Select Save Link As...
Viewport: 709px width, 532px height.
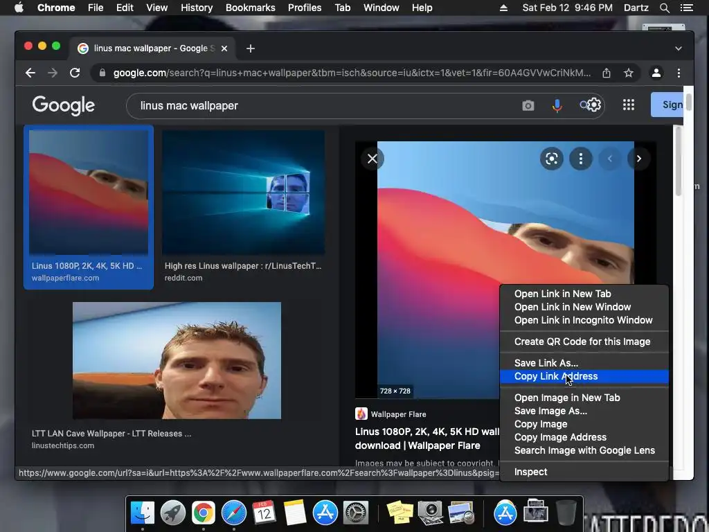[x=584, y=363]
